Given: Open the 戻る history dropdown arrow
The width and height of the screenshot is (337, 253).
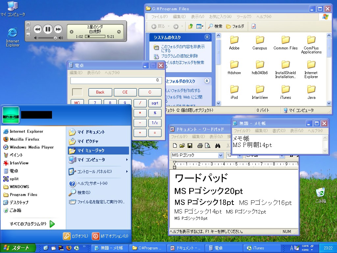Looking at the screenshot, I should [x=169, y=26].
